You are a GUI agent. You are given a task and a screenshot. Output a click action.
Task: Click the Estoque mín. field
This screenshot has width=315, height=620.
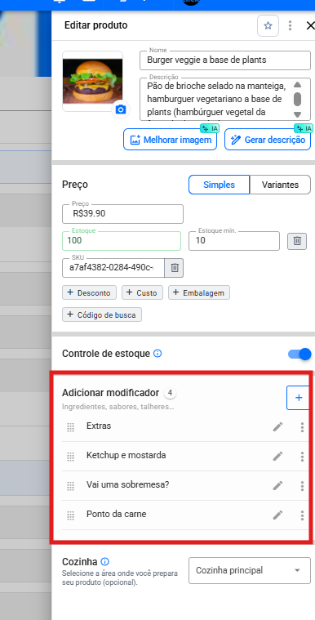pyautogui.click(x=234, y=241)
